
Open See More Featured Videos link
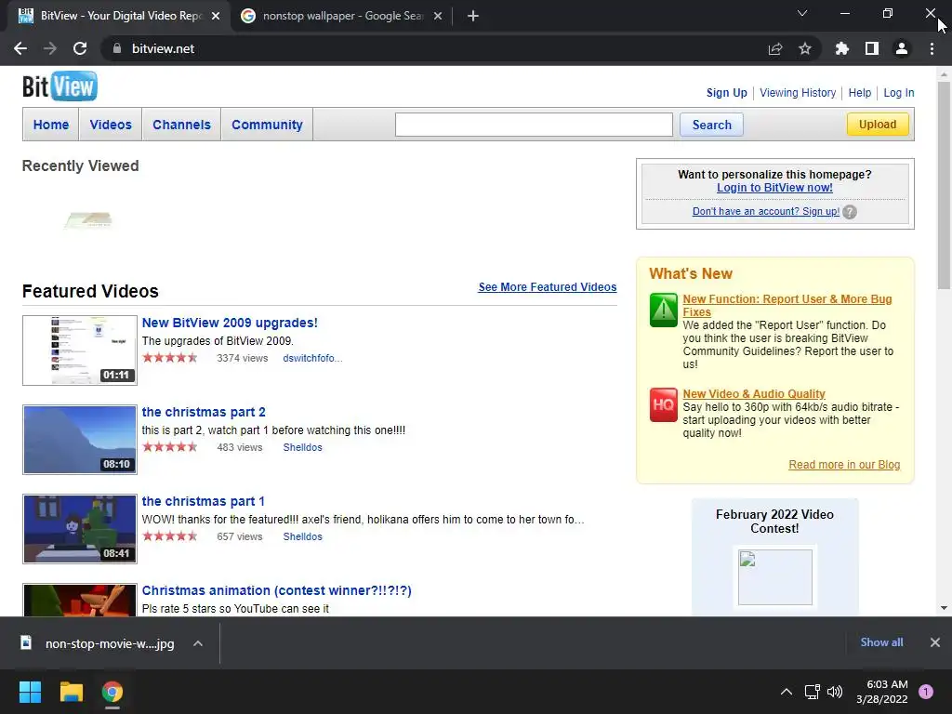tap(547, 287)
